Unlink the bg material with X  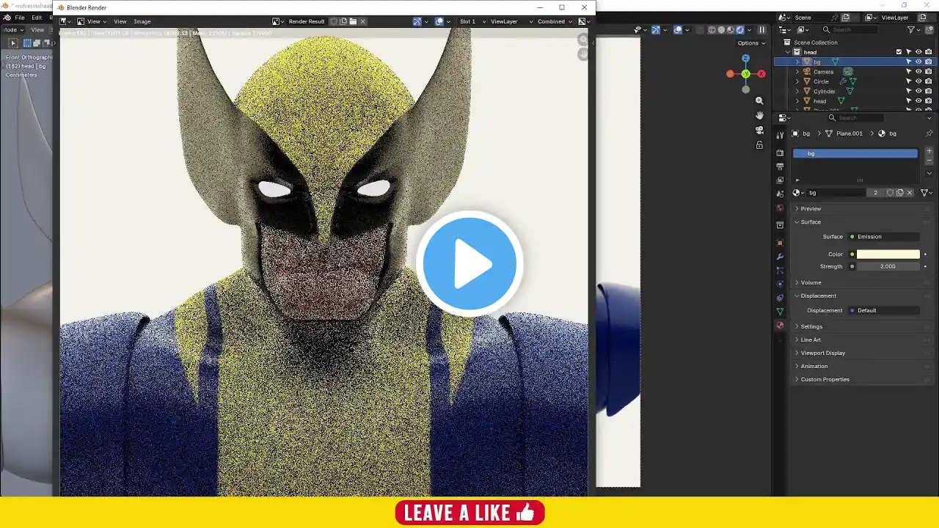[x=910, y=193]
